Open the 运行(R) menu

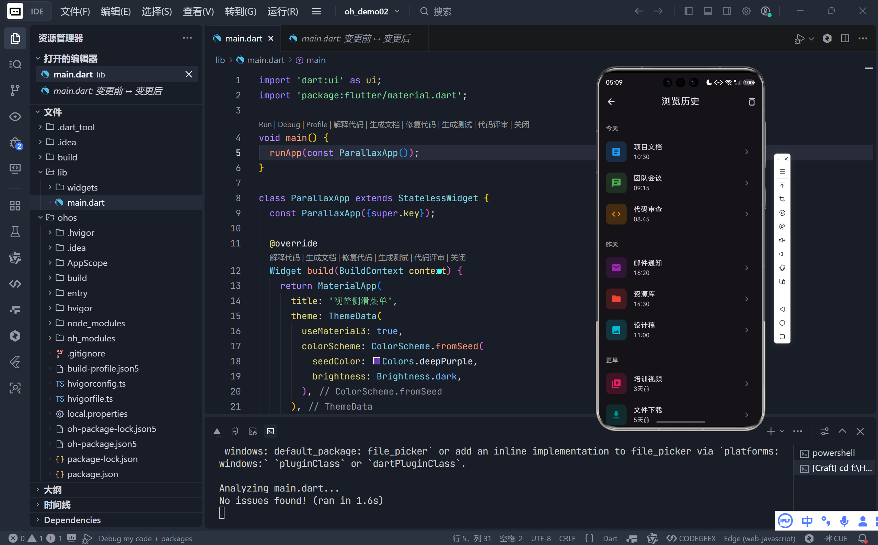282,11
